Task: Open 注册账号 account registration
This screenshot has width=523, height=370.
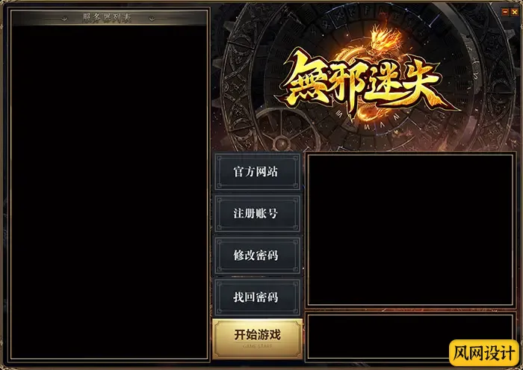Action: click(258, 214)
